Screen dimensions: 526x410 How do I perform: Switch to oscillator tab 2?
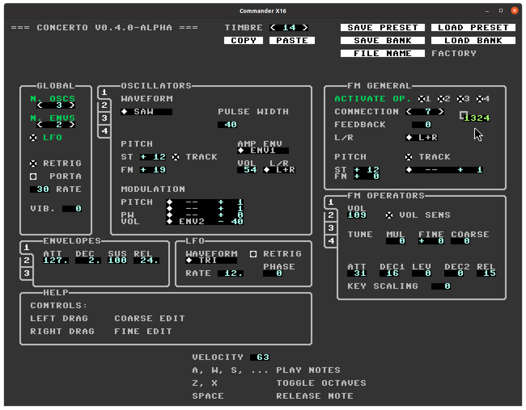click(104, 105)
